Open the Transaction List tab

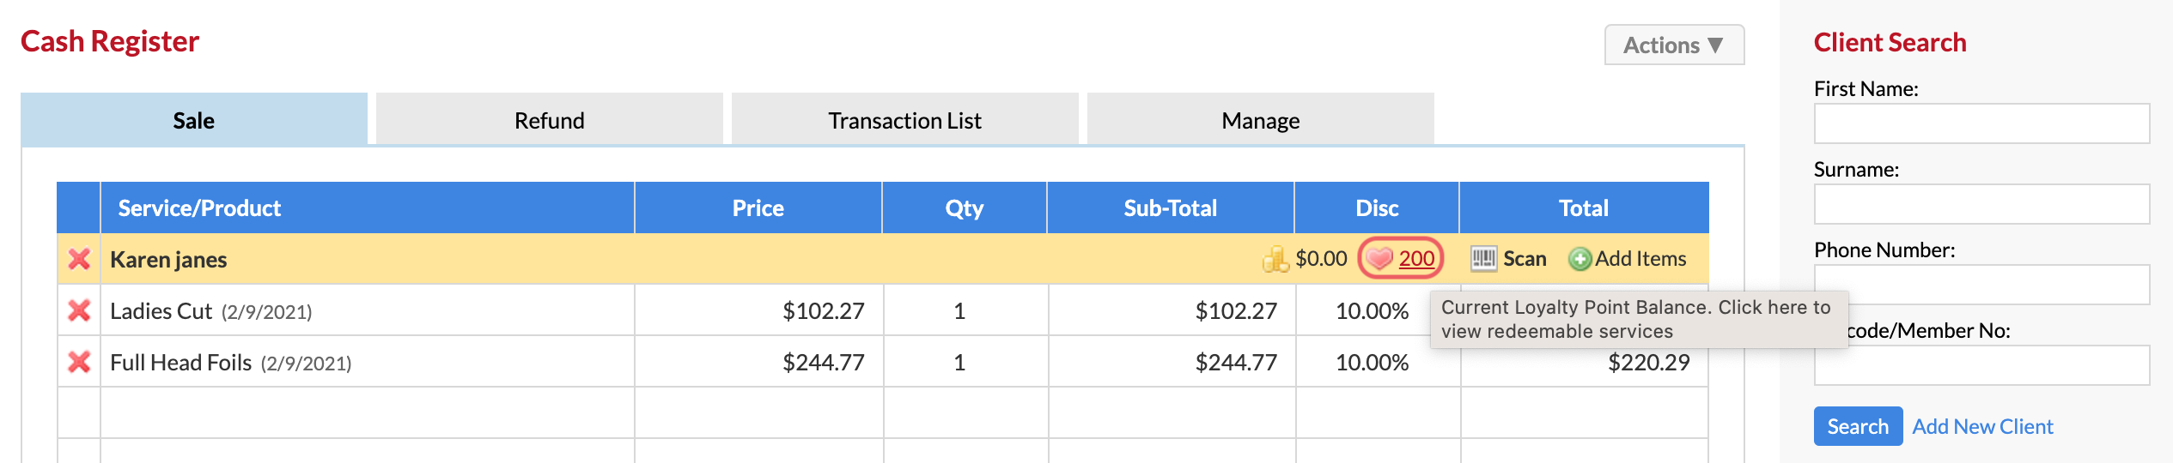click(904, 120)
